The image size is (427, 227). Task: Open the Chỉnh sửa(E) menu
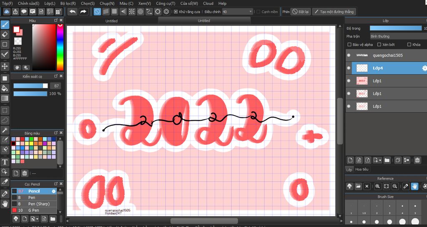29,3
